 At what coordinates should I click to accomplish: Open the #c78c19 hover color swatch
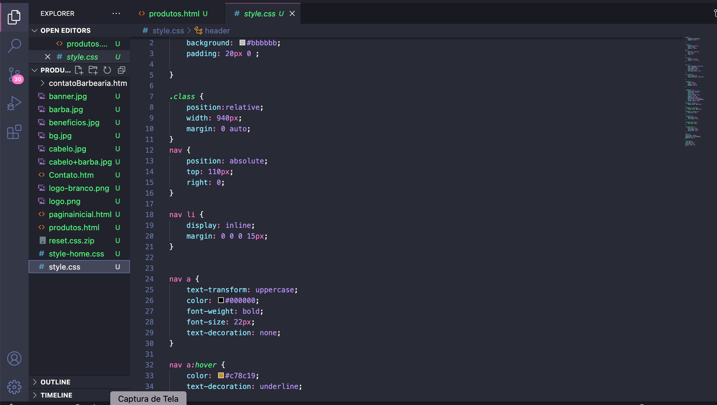[221, 375]
